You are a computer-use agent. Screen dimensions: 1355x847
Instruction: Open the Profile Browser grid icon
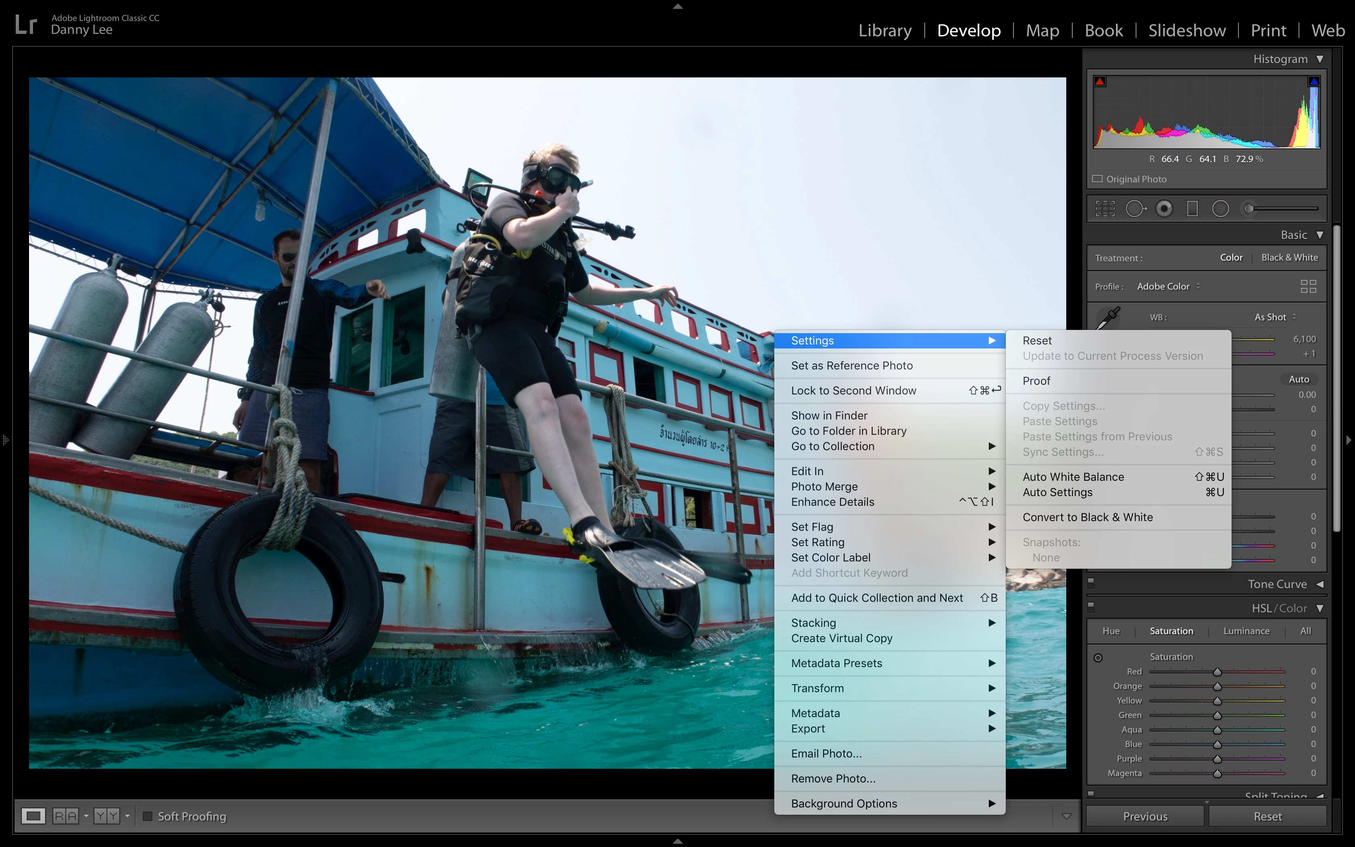(x=1308, y=287)
